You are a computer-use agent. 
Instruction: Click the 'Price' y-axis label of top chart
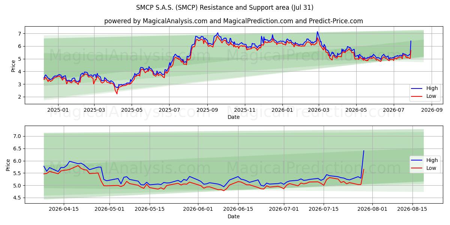click(13, 66)
